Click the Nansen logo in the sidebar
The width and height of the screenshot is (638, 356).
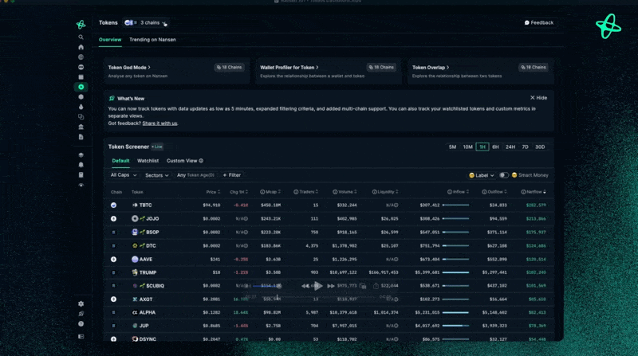[x=81, y=25]
